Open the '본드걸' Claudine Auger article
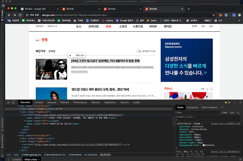Image resolution: width=243 pixels, height=161 pixels. tap(100, 90)
